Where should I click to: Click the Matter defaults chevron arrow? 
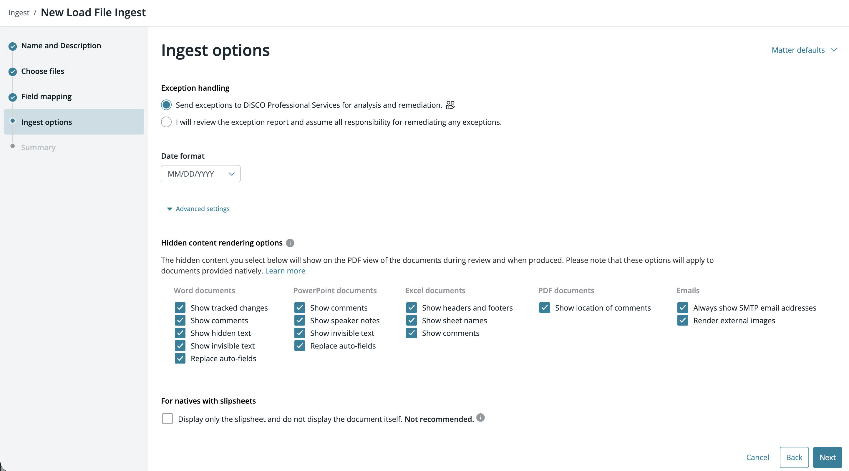coord(834,50)
